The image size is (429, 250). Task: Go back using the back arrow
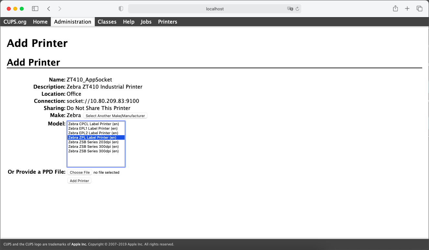(49, 9)
